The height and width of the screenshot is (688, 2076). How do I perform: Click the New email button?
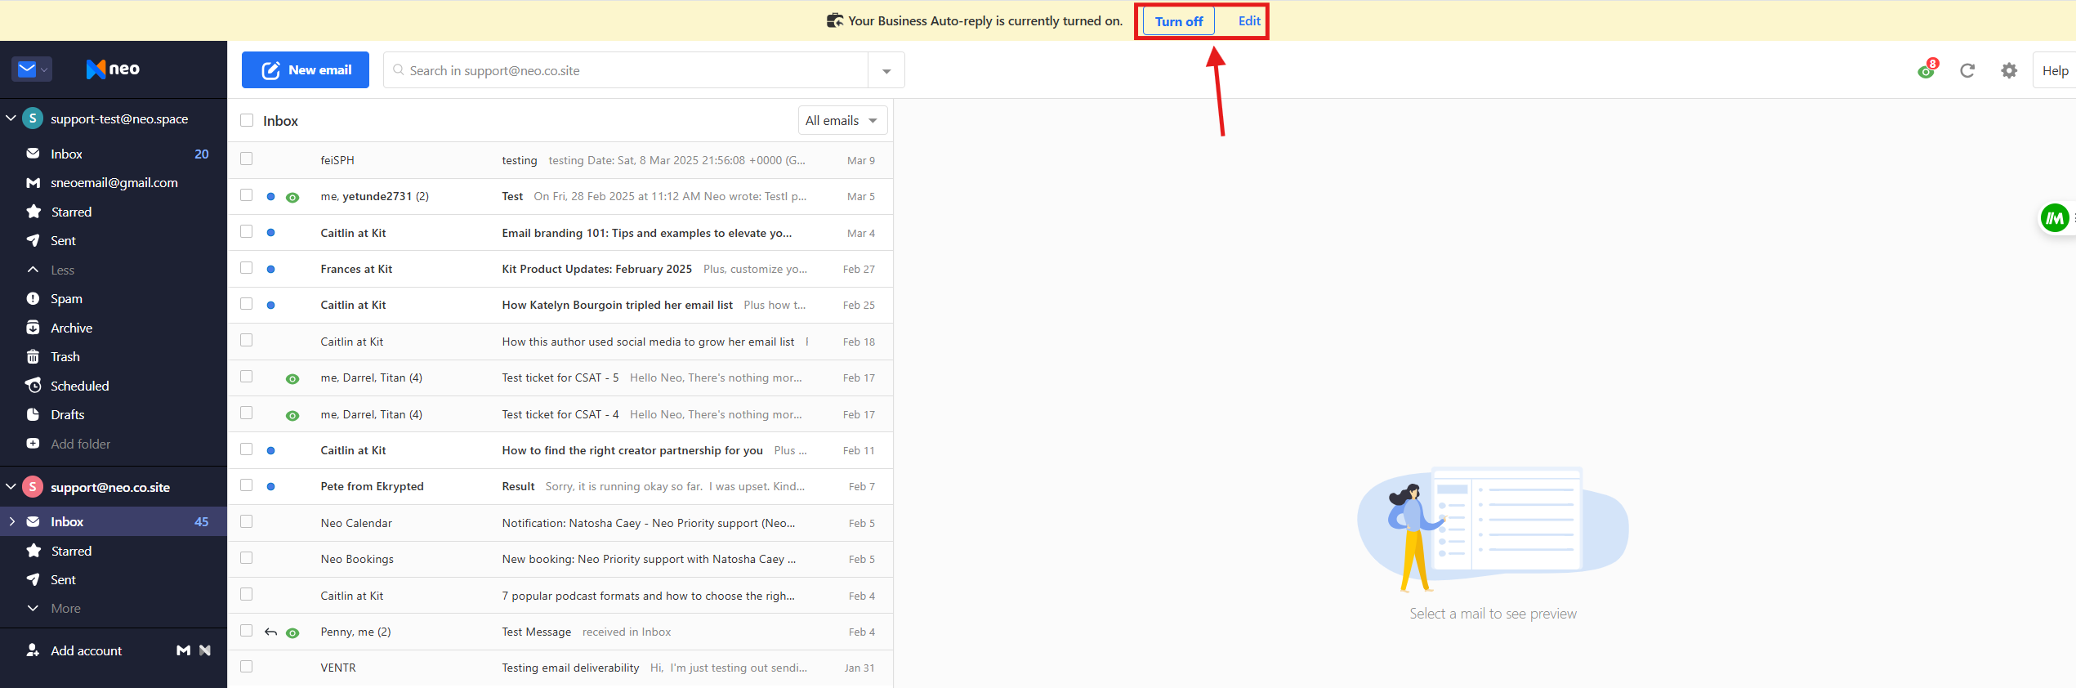coord(306,70)
